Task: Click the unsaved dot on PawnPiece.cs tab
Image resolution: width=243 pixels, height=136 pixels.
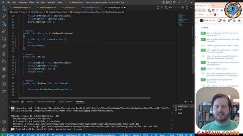Action: [125, 8]
